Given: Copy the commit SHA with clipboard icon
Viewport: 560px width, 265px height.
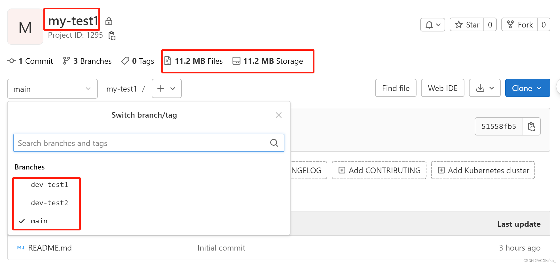Looking at the screenshot, I should coord(532,126).
